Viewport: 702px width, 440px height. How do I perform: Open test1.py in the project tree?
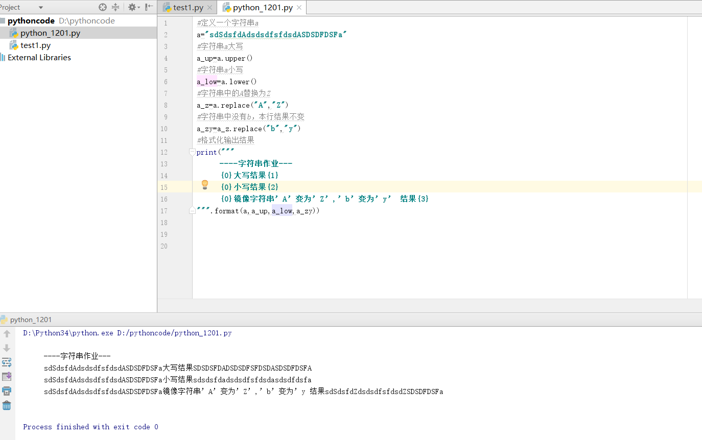pos(36,45)
